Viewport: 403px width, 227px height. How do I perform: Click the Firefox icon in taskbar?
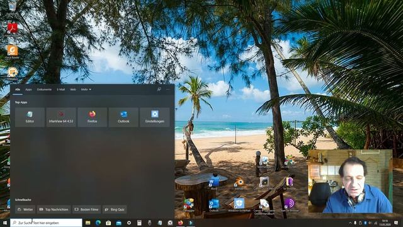(x=181, y=223)
